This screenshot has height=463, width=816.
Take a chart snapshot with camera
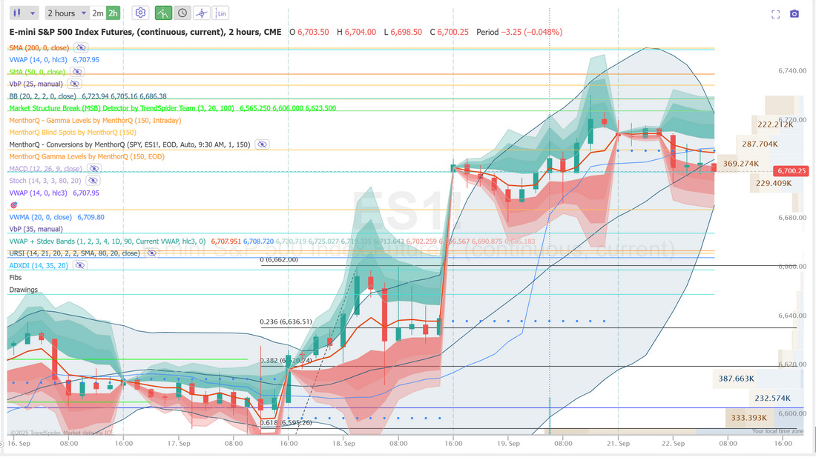[794, 14]
